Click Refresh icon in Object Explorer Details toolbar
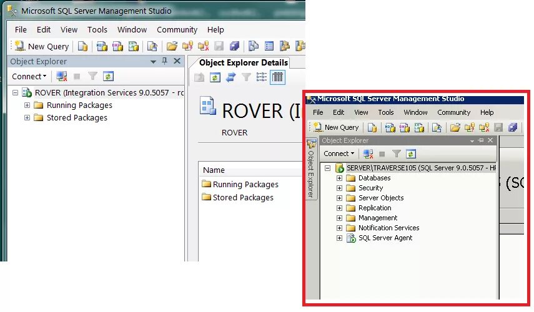The image size is (534, 312). pyautogui.click(x=215, y=77)
